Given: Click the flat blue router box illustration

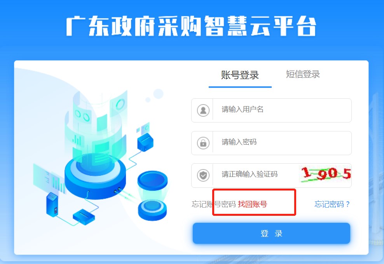Looking at the screenshot, I should click(x=84, y=217).
